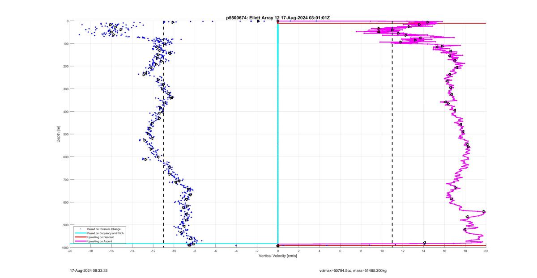Click velocity axis tick label '18'
537x278 pixels.
pos(465,251)
